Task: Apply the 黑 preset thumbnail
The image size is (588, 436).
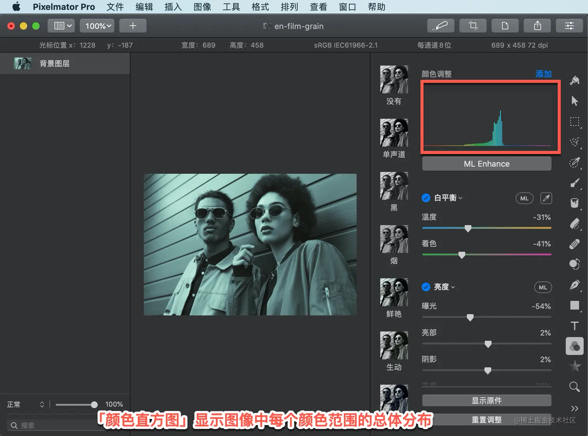Action: (394, 186)
